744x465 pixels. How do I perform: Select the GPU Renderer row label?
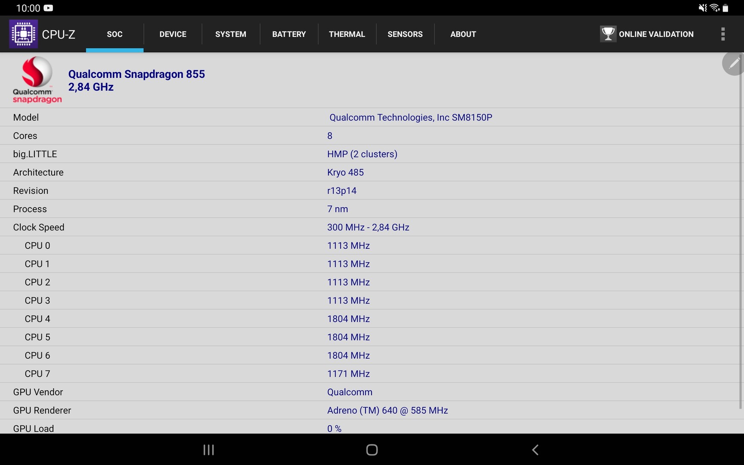pyautogui.click(x=42, y=410)
